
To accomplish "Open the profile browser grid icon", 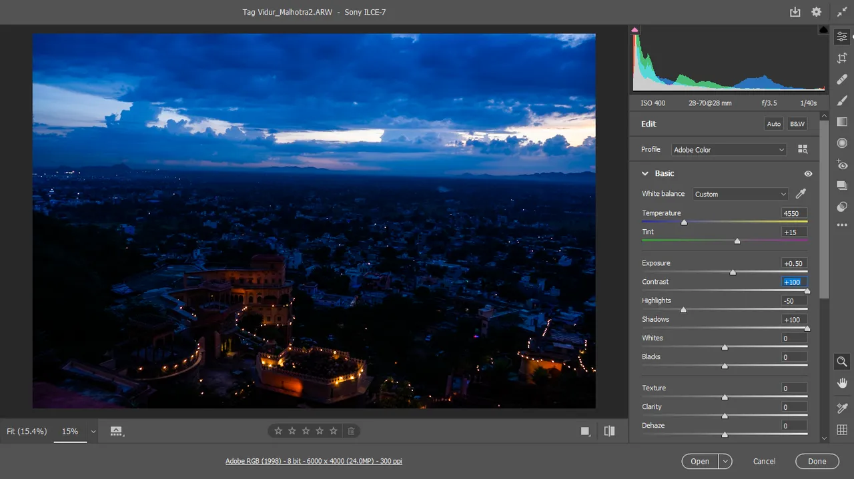I will coord(803,150).
